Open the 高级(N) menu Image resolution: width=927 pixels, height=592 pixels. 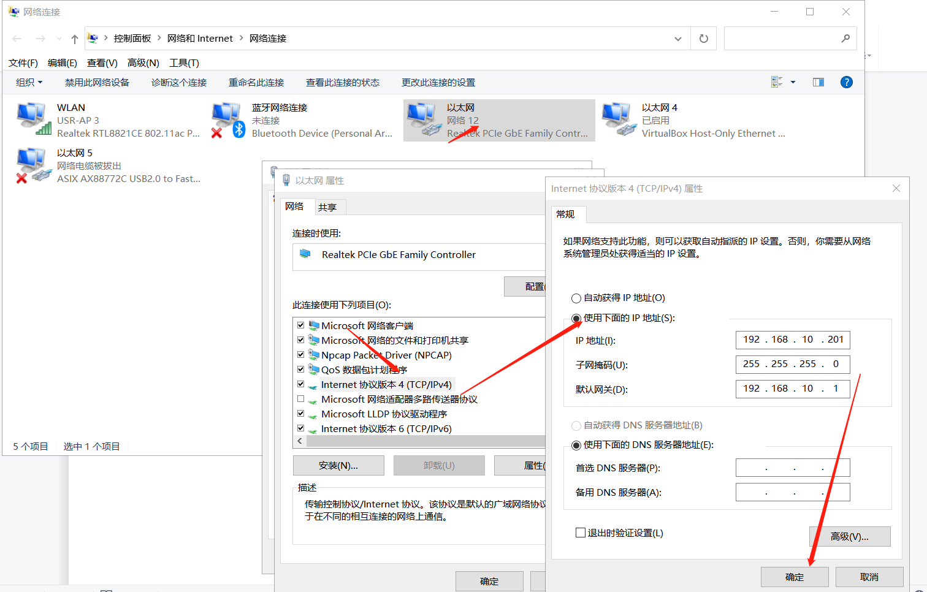point(143,63)
